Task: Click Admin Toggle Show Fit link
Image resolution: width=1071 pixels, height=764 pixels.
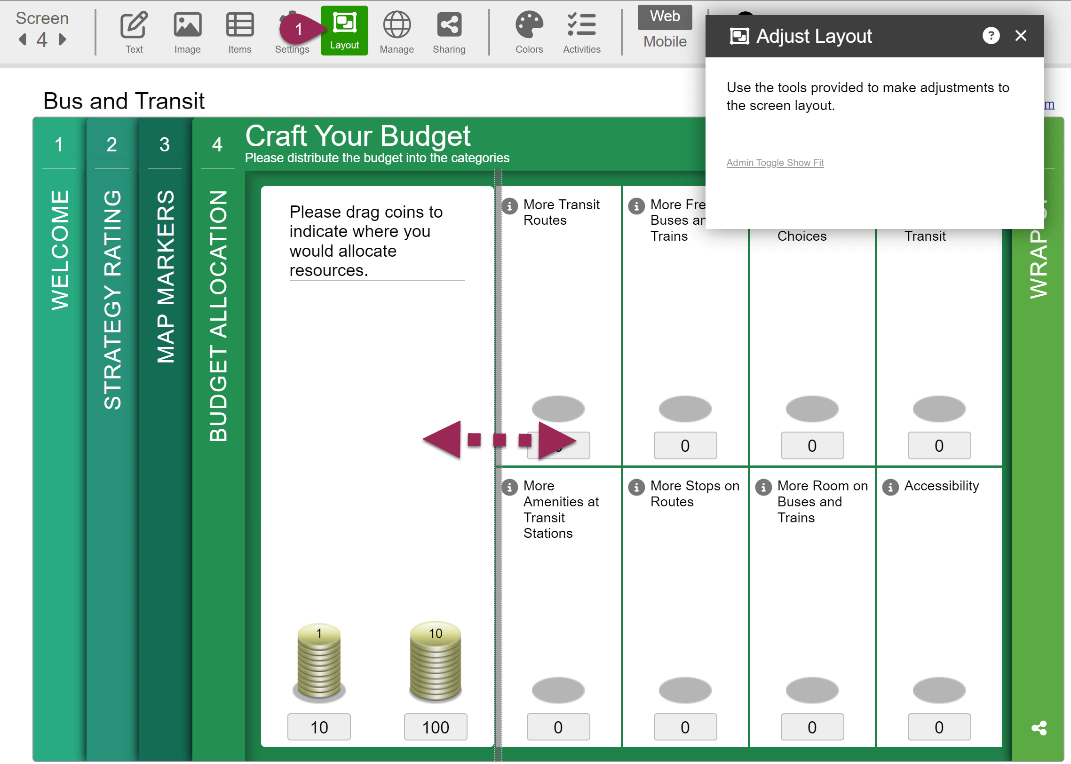Action: tap(775, 163)
